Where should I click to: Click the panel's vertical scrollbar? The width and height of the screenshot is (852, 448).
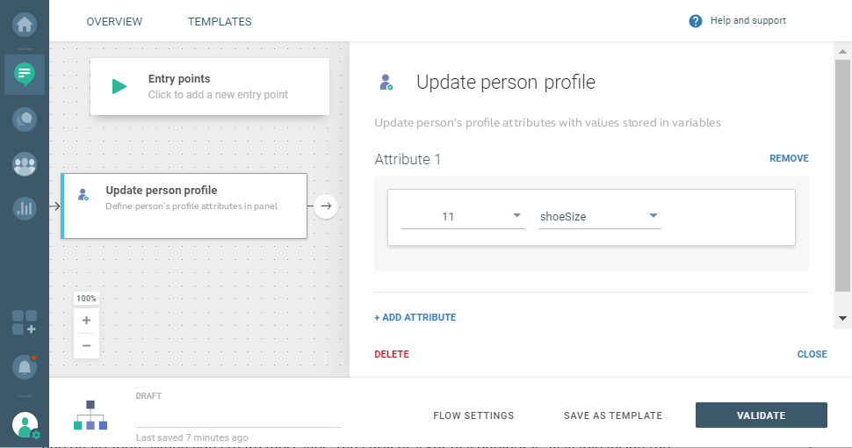point(842,176)
